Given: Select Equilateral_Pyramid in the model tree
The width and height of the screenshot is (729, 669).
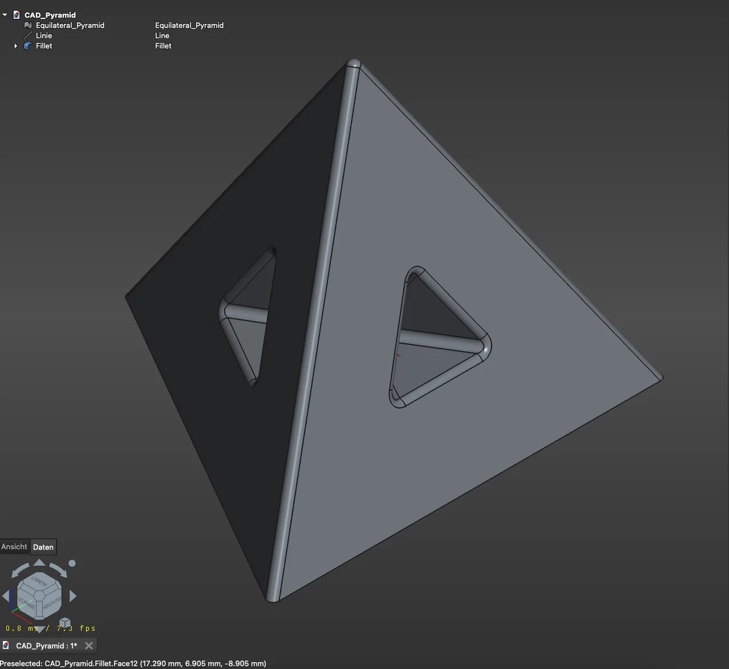Looking at the screenshot, I should (70, 25).
